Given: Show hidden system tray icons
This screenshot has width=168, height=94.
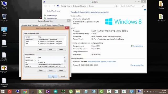Looking at the screenshot, I should tap(145, 92).
